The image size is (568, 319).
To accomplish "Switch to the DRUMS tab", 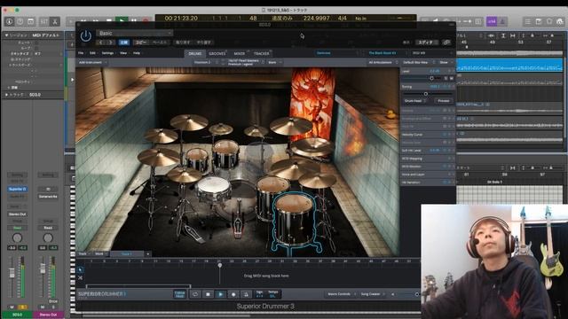I will (195, 53).
